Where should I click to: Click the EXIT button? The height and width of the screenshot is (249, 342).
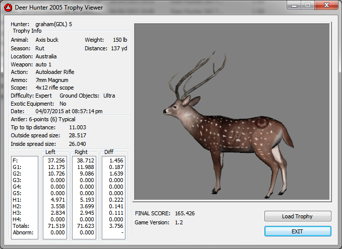(298, 231)
